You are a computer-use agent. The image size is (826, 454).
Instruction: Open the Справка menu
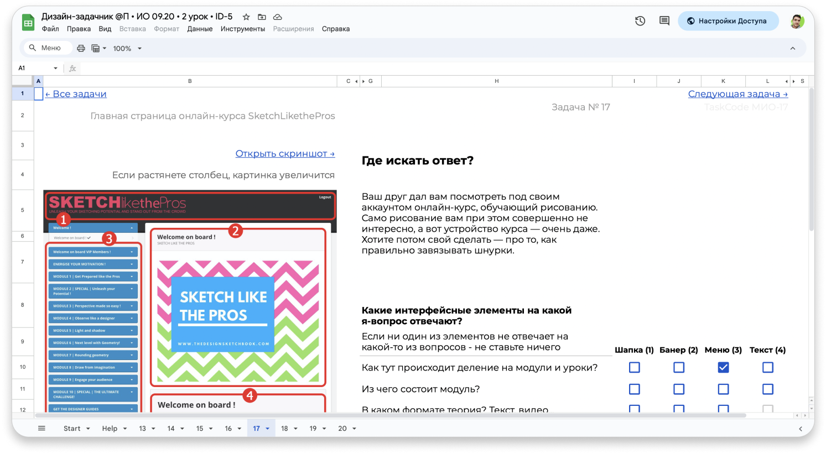coord(336,29)
